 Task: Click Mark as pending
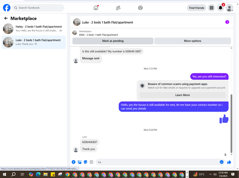[x=113, y=41]
